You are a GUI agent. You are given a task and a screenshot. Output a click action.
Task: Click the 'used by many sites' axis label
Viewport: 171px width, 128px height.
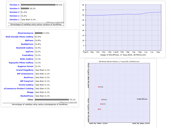tap(141, 124)
